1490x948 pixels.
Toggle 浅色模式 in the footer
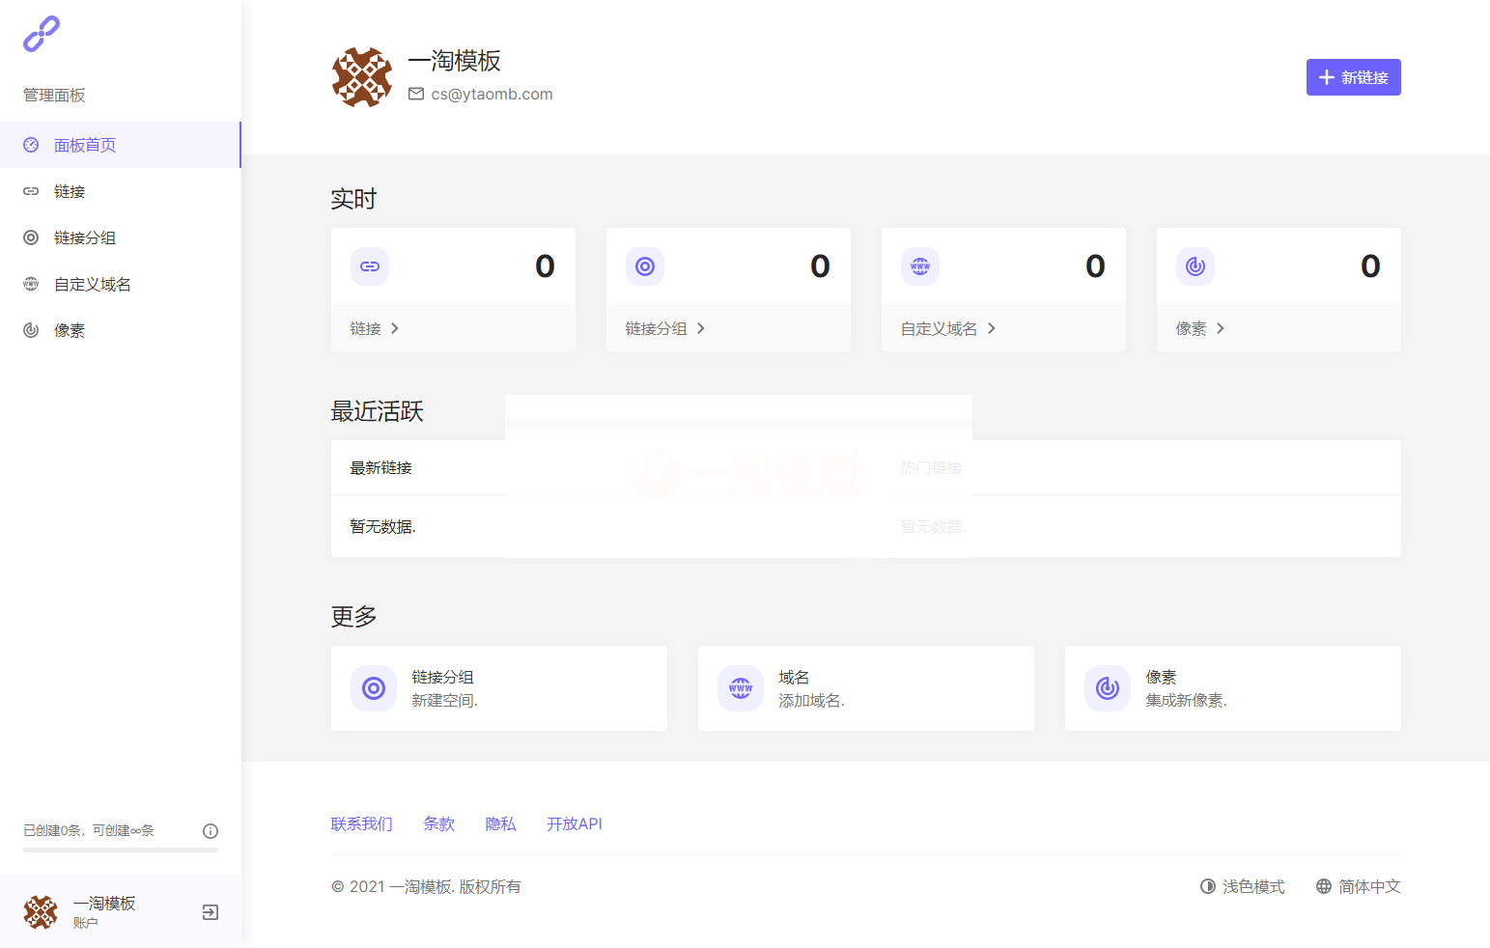[x=1242, y=886]
